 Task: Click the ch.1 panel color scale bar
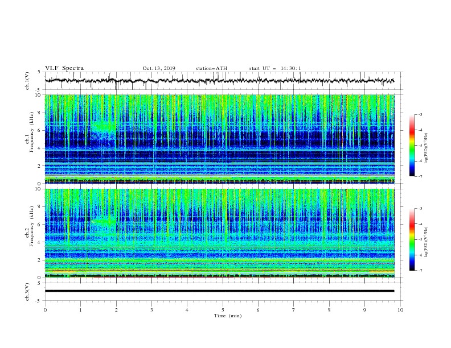coord(412,146)
